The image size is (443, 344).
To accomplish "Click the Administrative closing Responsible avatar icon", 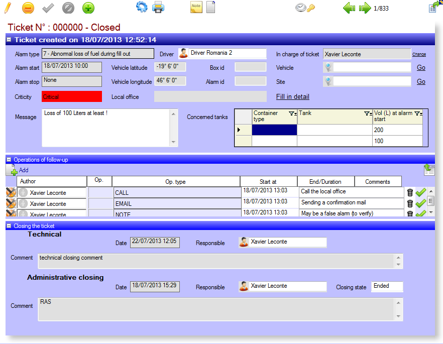I will click(x=244, y=286).
